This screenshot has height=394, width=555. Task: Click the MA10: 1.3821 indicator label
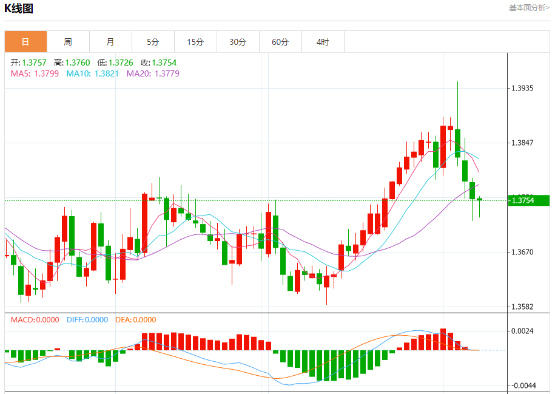click(92, 73)
